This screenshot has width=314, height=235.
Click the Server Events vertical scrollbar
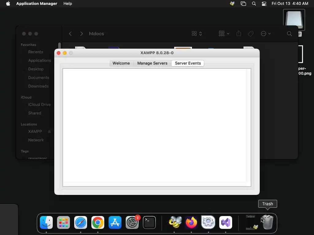point(248,125)
